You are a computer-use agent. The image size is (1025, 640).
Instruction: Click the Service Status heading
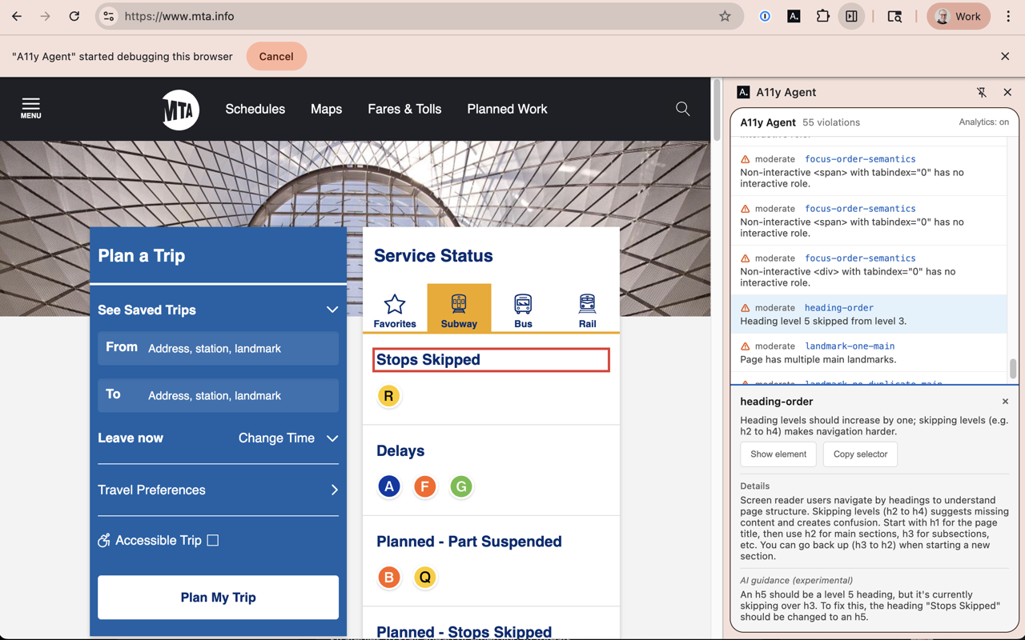point(433,256)
